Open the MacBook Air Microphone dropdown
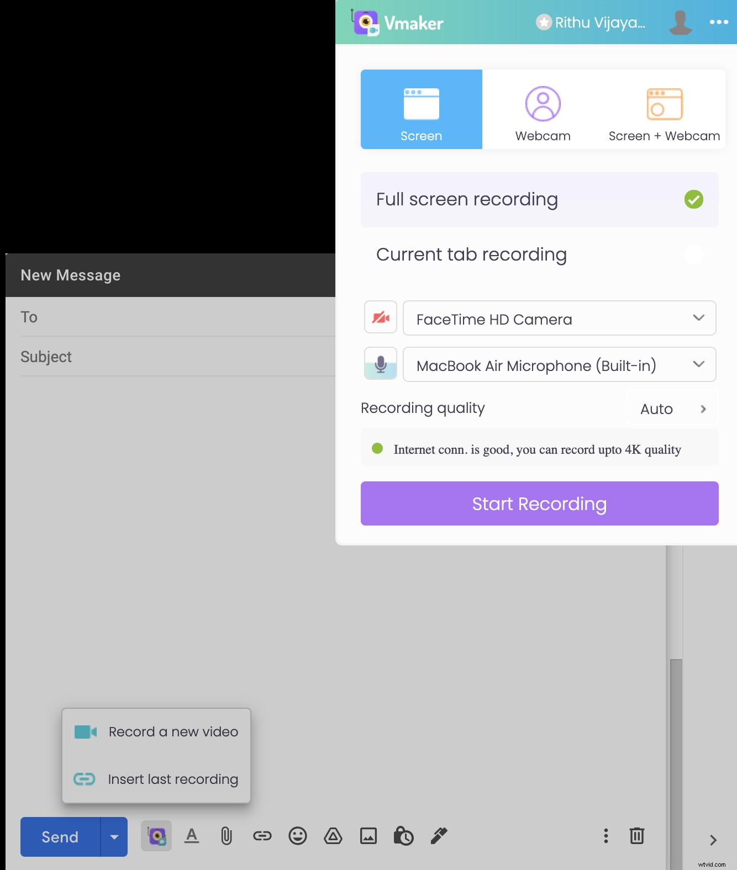 point(560,364)
